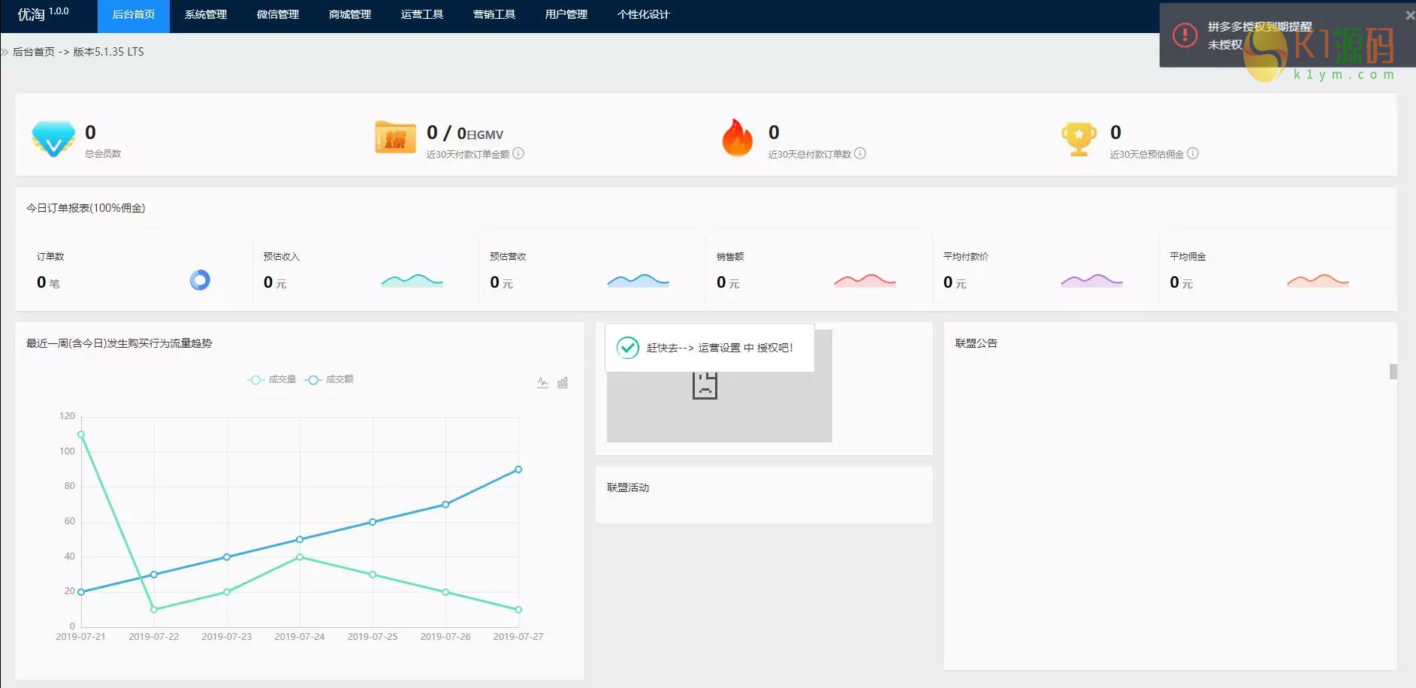Screen dimensions: 1416x688
Task: Click the 成交量 point at 2019-07-24
Action: coord(300,557)
